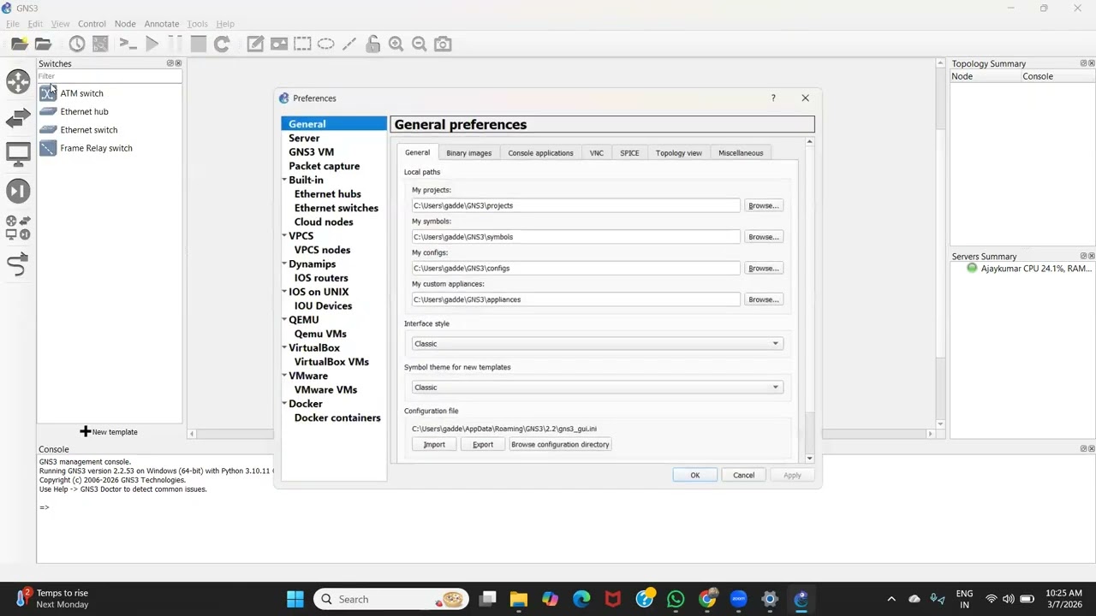Collapse the VirtualBox tree section
This screenshot has height=616, width=1096.
tap(284, 347)
